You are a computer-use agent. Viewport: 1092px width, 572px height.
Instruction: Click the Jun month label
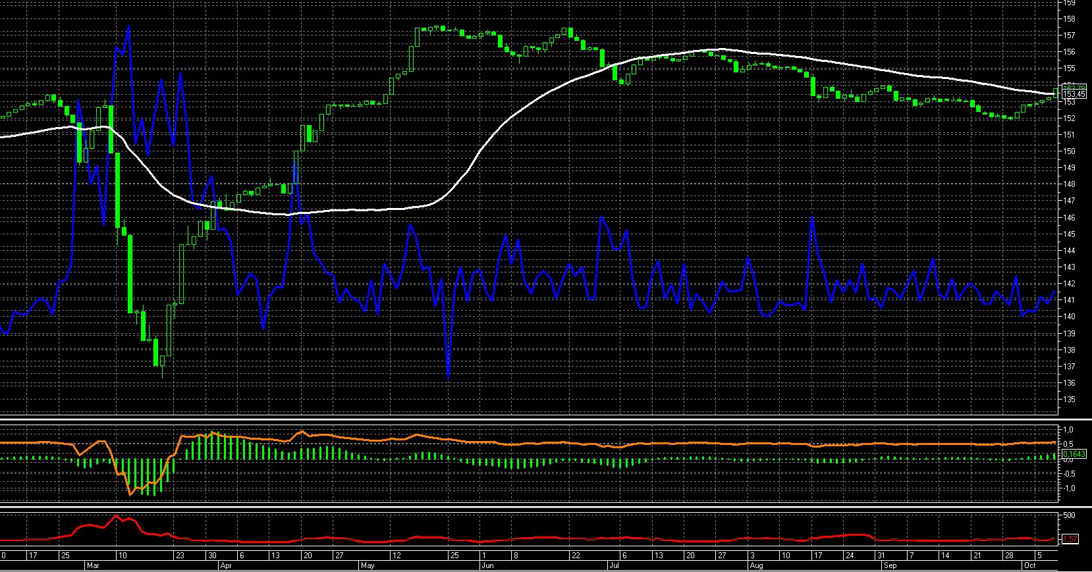point(487,565)
